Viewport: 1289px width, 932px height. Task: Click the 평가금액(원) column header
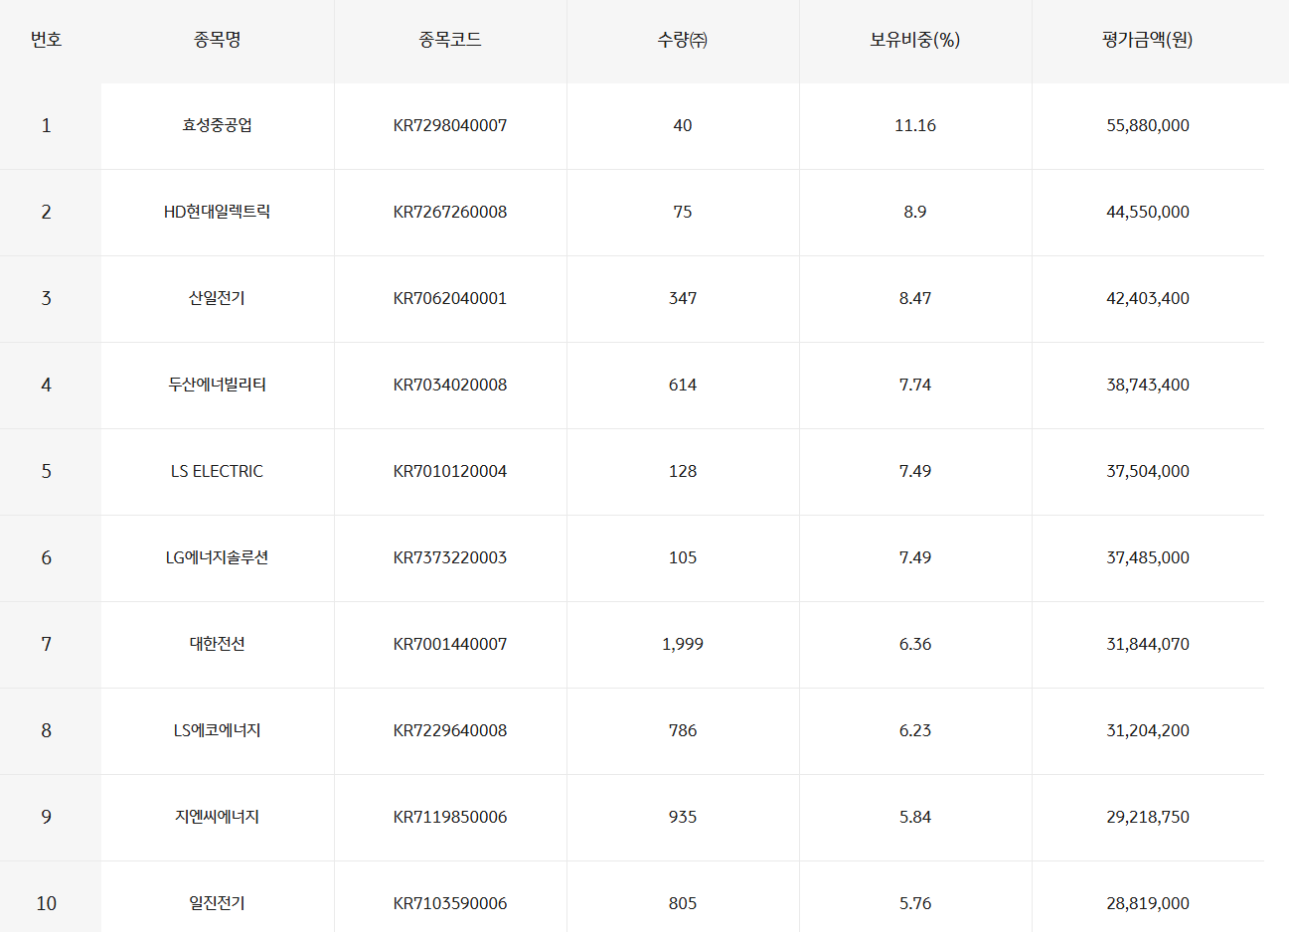click(x=1148, y=40)
